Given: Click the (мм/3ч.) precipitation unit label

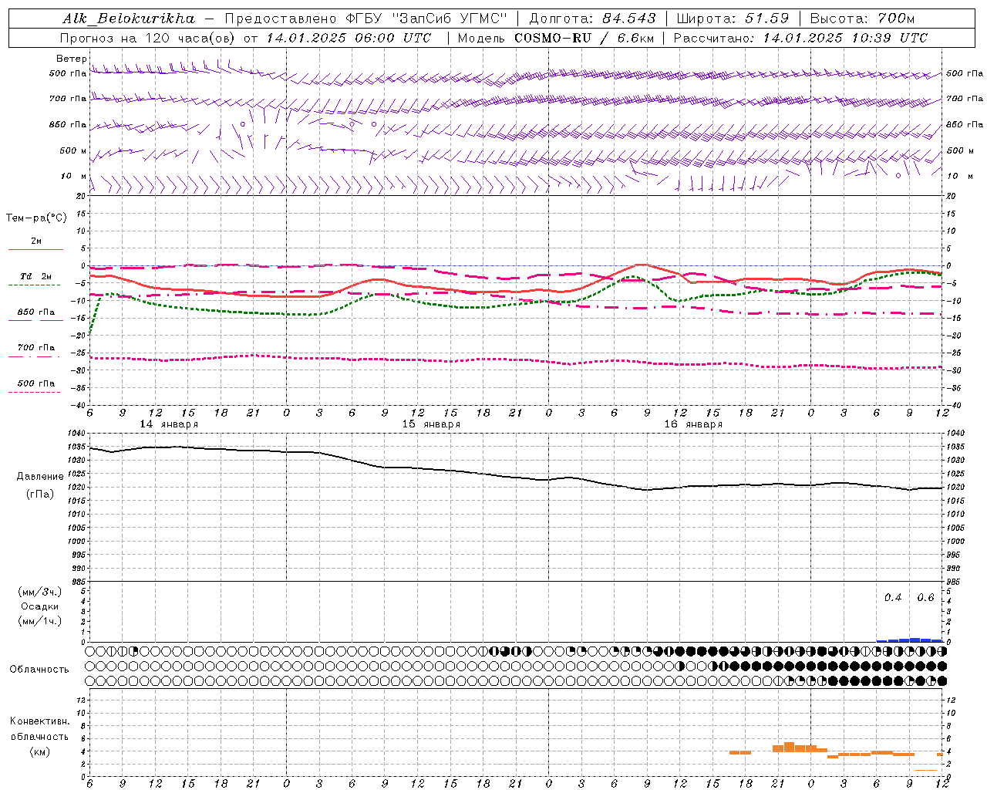Looking at the screenshot, I should click(40, 592).
